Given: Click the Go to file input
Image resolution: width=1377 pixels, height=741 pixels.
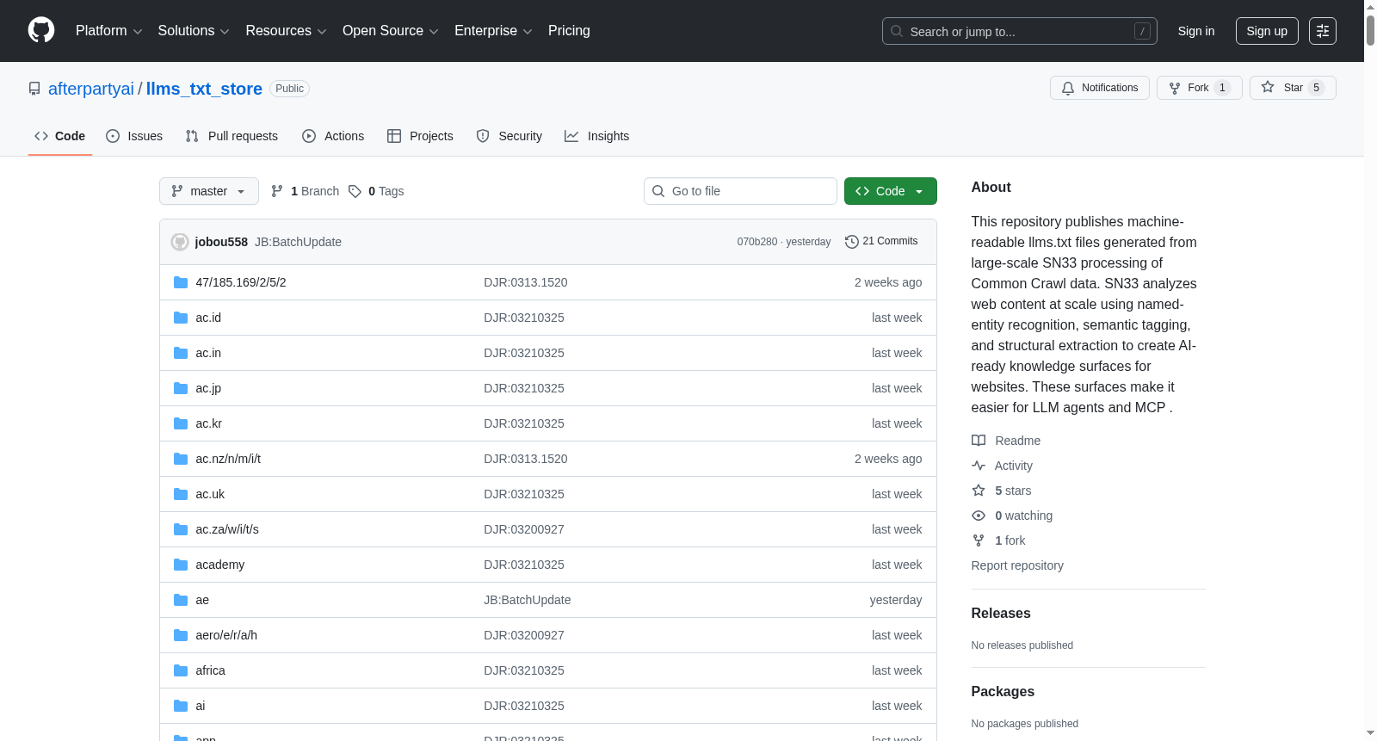Looking at the screenshot, I should (740, 191).
